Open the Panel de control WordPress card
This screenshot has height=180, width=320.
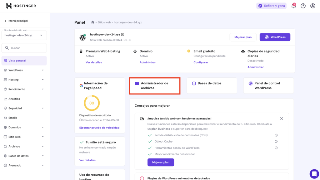point(268,85)
